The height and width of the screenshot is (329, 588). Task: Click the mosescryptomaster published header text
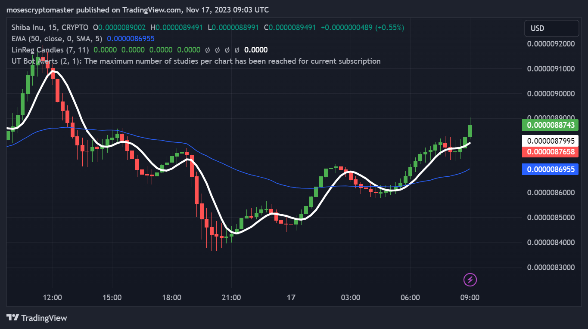(138, 9)
